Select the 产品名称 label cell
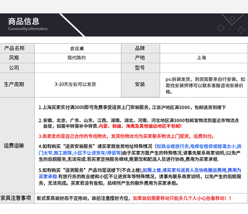 (17, 48)
